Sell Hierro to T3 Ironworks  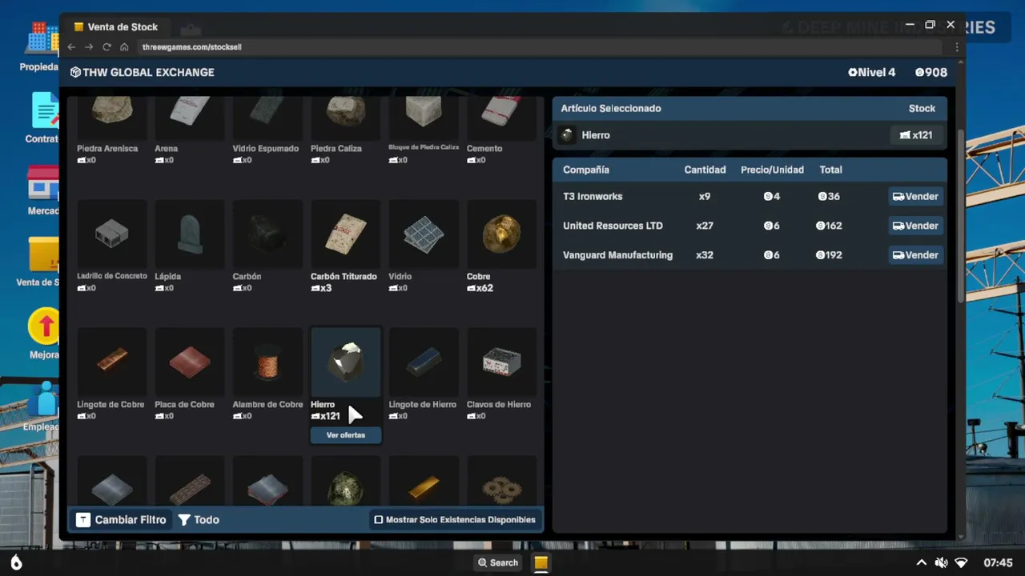point(915,196)
